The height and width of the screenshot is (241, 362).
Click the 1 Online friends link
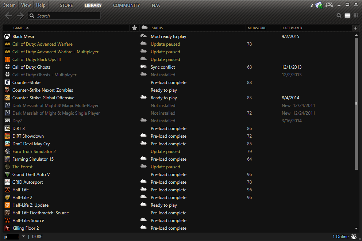(x=340, y=236)
